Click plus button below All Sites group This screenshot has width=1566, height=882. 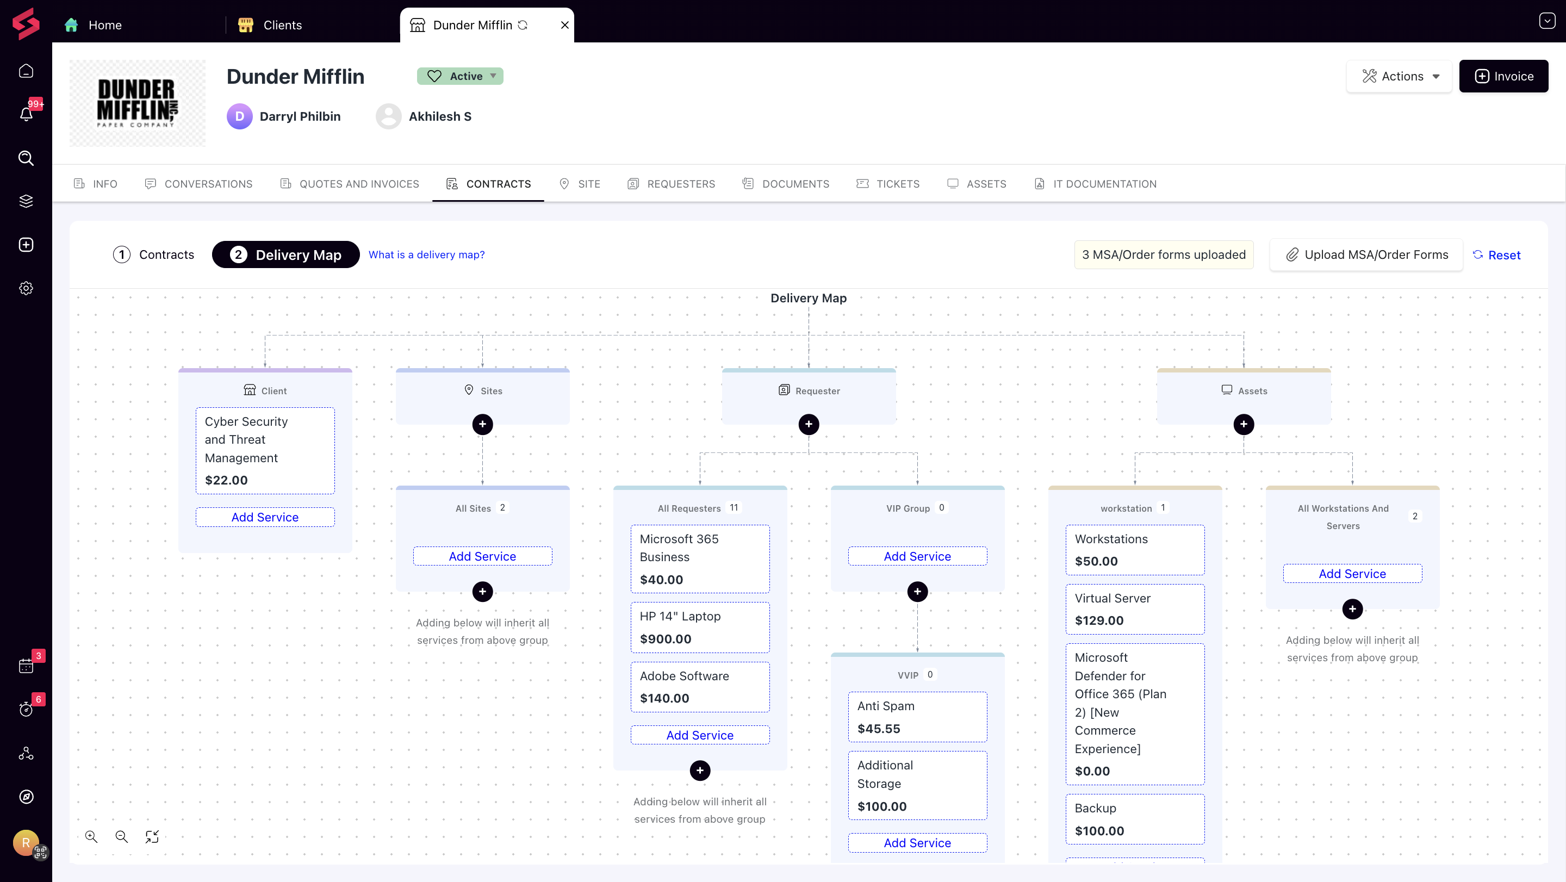(x=483, y=592)
